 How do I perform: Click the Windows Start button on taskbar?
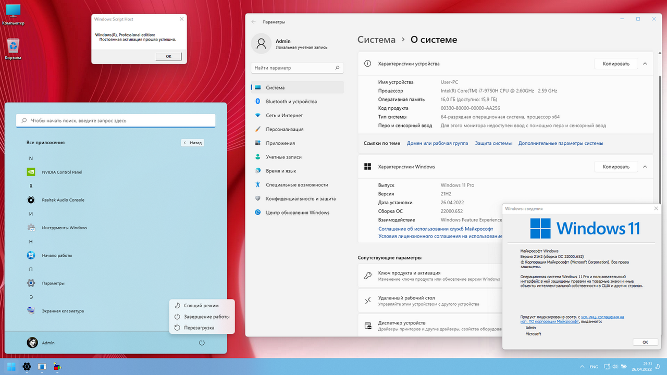pyautogui.click(x=11, y=367)
